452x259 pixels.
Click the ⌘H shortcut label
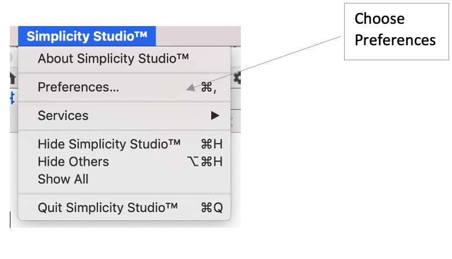tap(211, 144)
